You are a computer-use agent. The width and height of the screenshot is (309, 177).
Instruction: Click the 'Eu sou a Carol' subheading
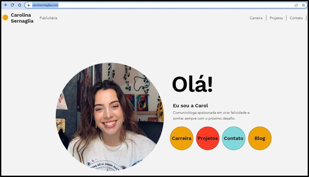(190, 106)
